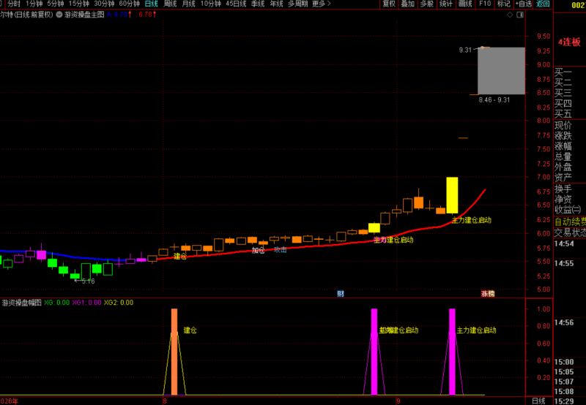Select the 5分钟 period tab
This screenshot has width=586, height=405.
pos(56,4)
